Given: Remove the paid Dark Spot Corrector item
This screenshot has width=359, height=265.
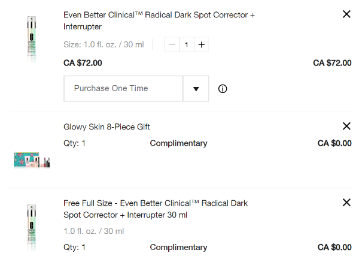Looking at the screenshot, I should click(346, 14).
